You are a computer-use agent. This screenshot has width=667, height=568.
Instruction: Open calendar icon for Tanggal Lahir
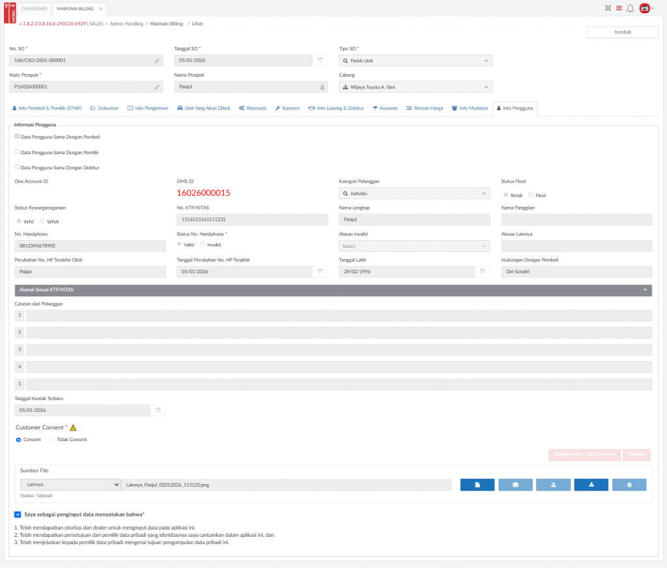[x=482, y=272]
